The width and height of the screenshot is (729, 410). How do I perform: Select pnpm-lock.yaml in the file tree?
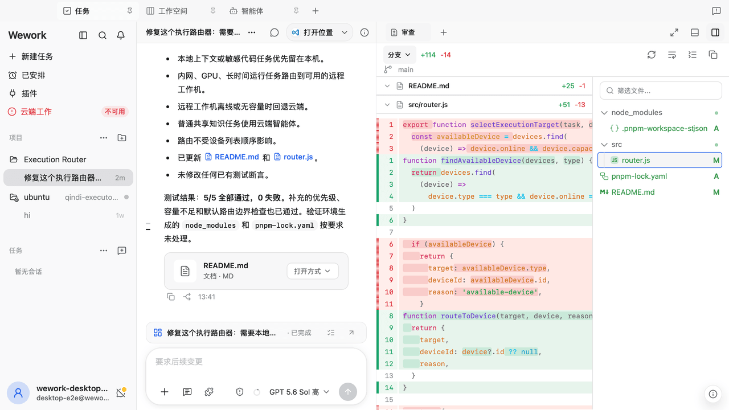click(660, 177)
